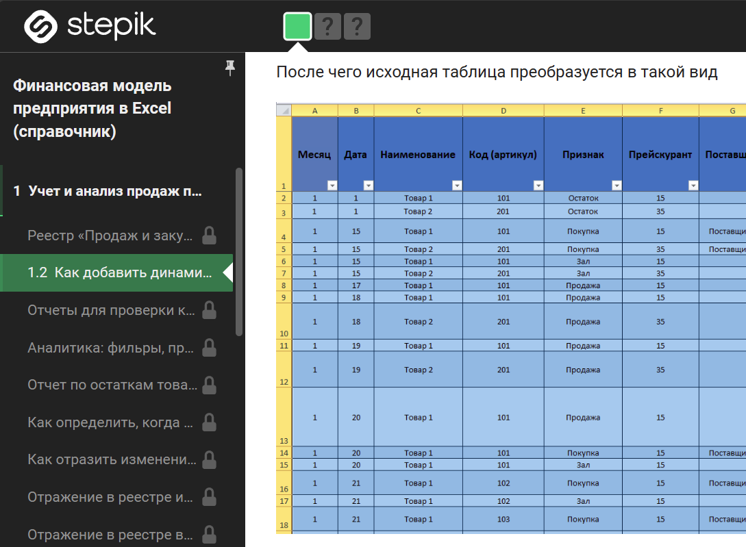The height and width of the screenshot is (547, 746).
Task: Open locked lesson Как отразить изменени...
Action: click(x=112, y=459)
